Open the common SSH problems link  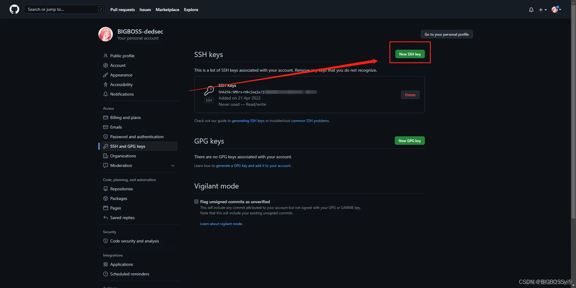tap(310, 121)
